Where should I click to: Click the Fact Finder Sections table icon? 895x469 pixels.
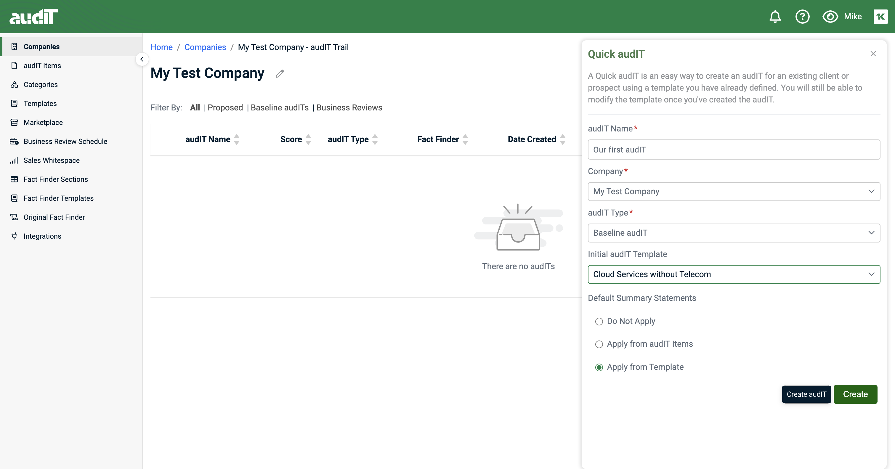point(14,179)
